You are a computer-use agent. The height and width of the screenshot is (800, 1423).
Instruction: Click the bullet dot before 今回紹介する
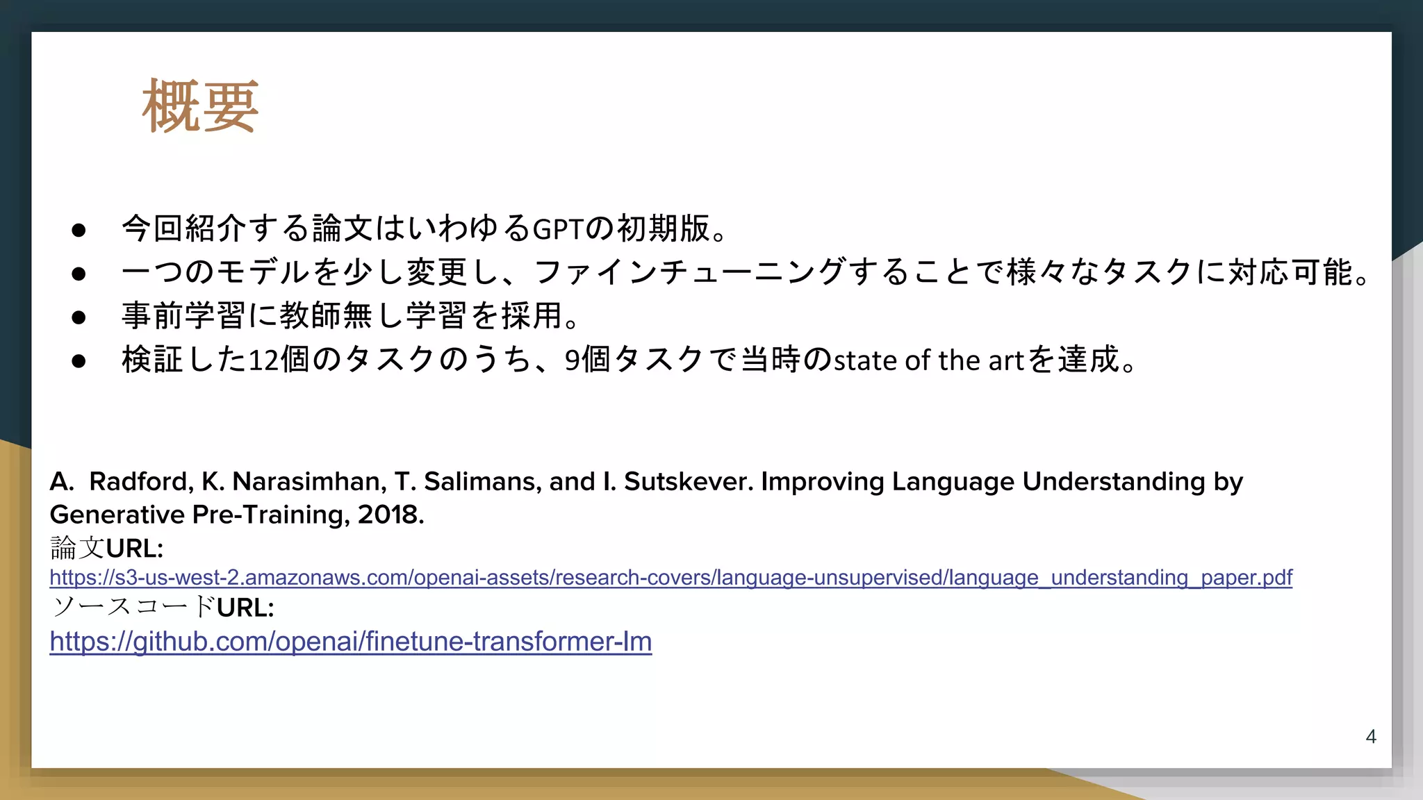pyautogui.click(x=79, y=230)
